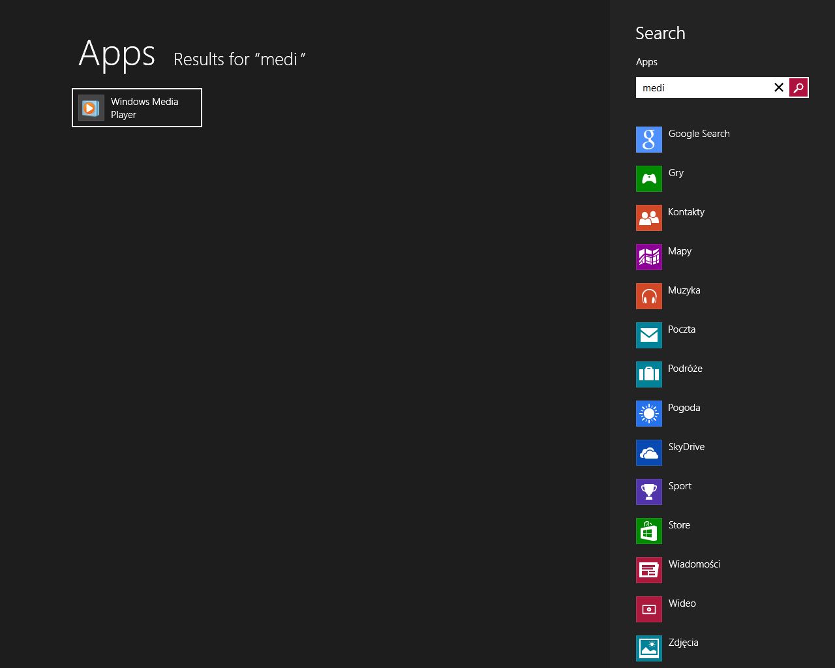Click the Poczta envelope icon
This screenshot has width=835, height=668.
click(649, 335)
